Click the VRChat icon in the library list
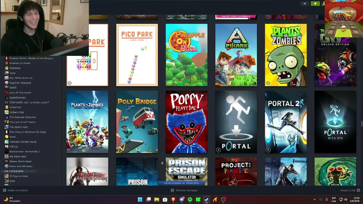This screenshot has width=363, height=204. pyautogui.click(x=7, y=146)
